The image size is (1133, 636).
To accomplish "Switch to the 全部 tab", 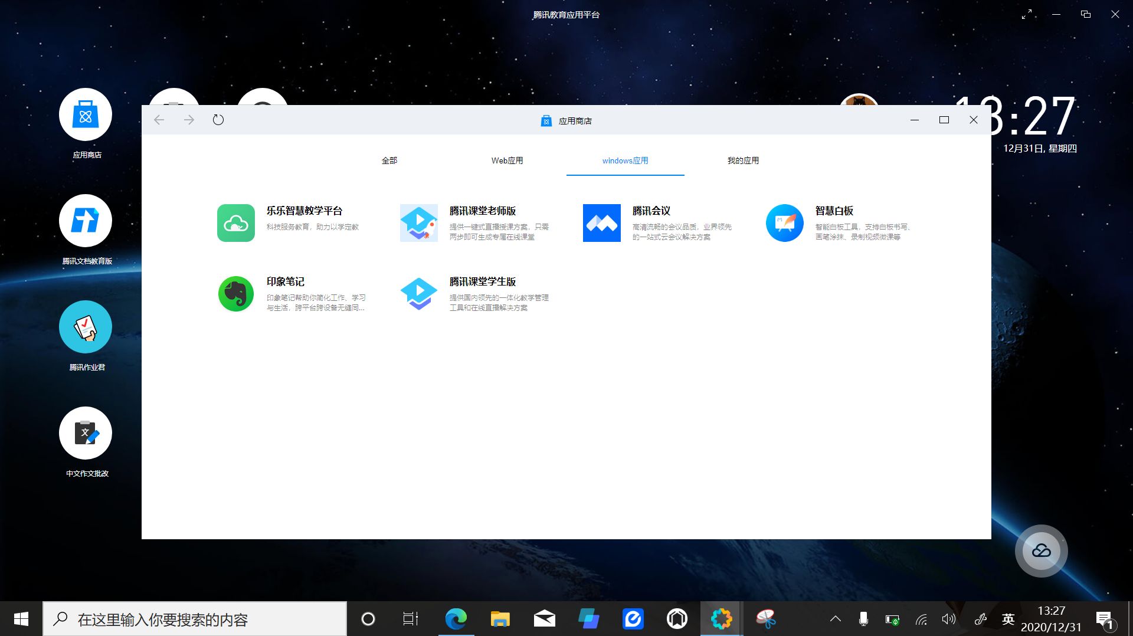I will point(389,160).
